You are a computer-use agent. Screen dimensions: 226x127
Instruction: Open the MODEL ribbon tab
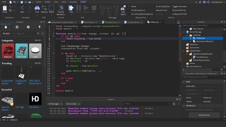47,2
